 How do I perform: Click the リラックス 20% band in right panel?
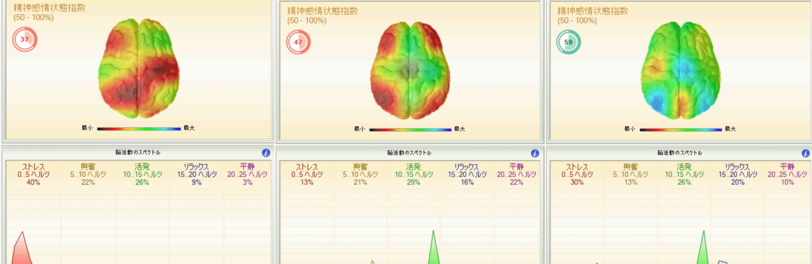point(738,174)
